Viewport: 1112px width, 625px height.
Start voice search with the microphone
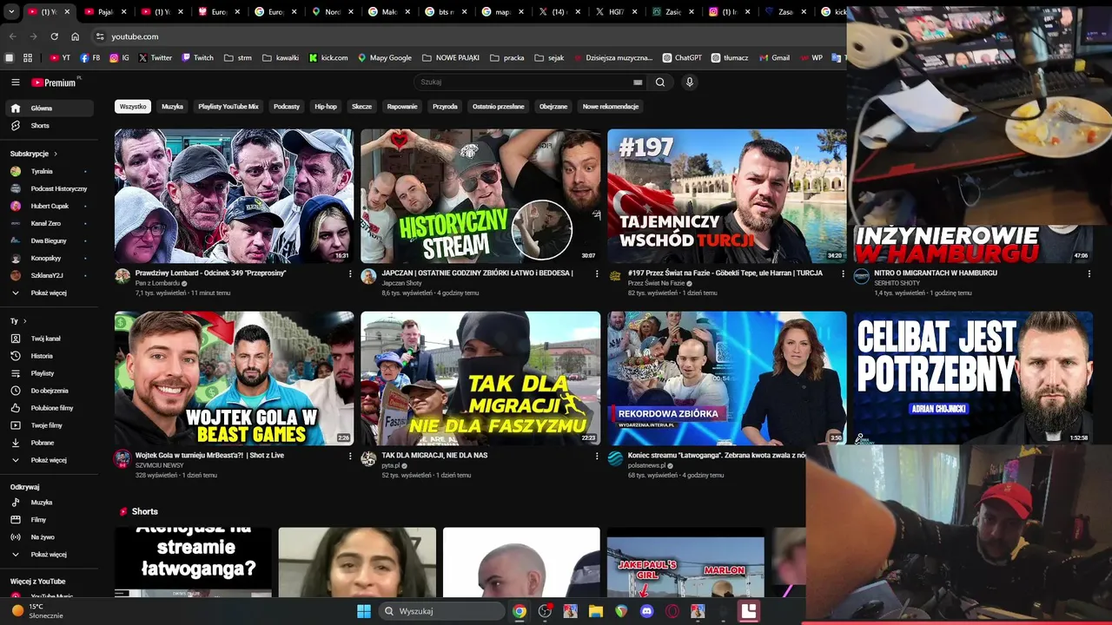tap(690, 82)
